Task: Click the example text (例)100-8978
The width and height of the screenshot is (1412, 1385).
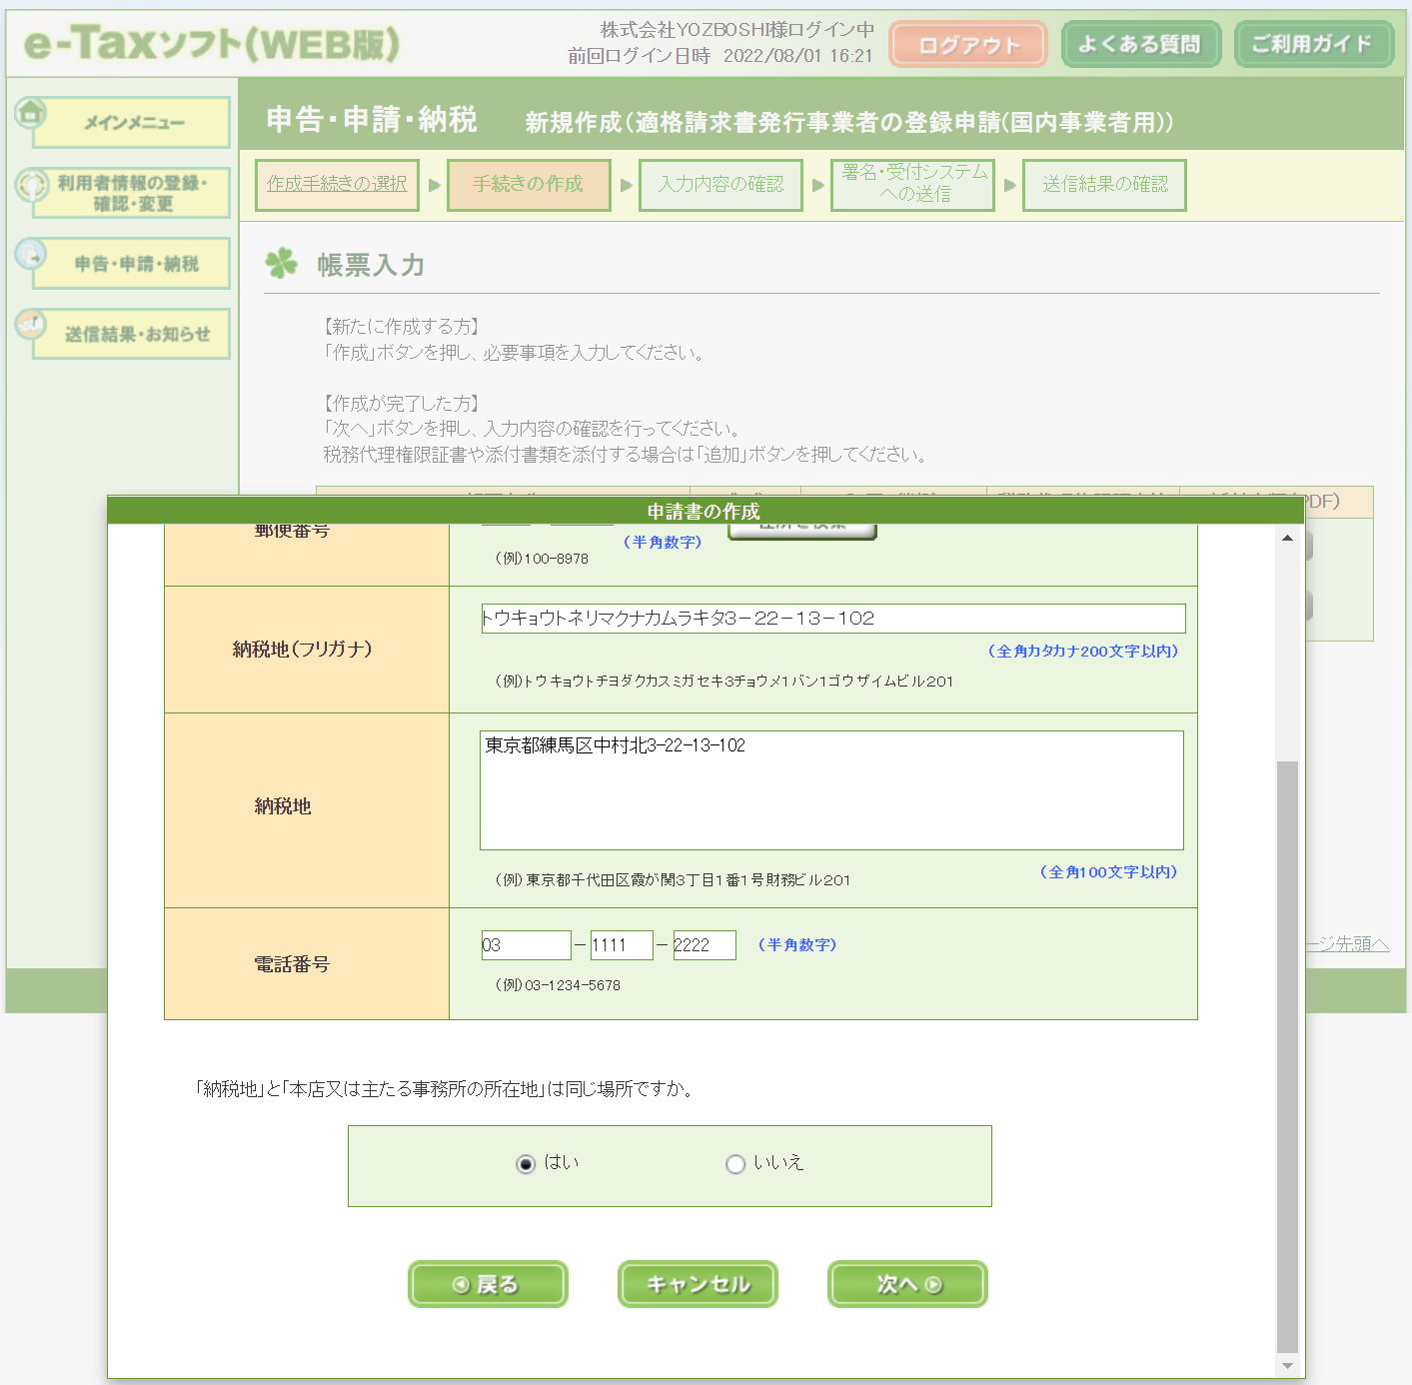Action: click(542, 559)
